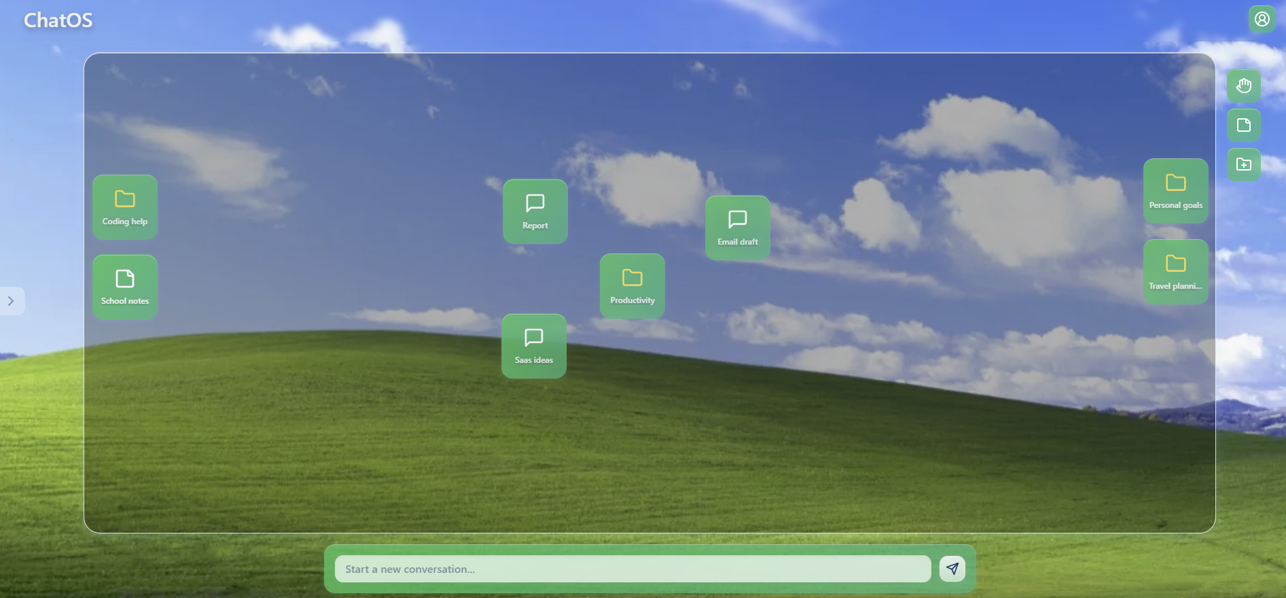The height and width of the screenshot is (598, 1286).
Task: Send the new conversation message
Action: 952,569
